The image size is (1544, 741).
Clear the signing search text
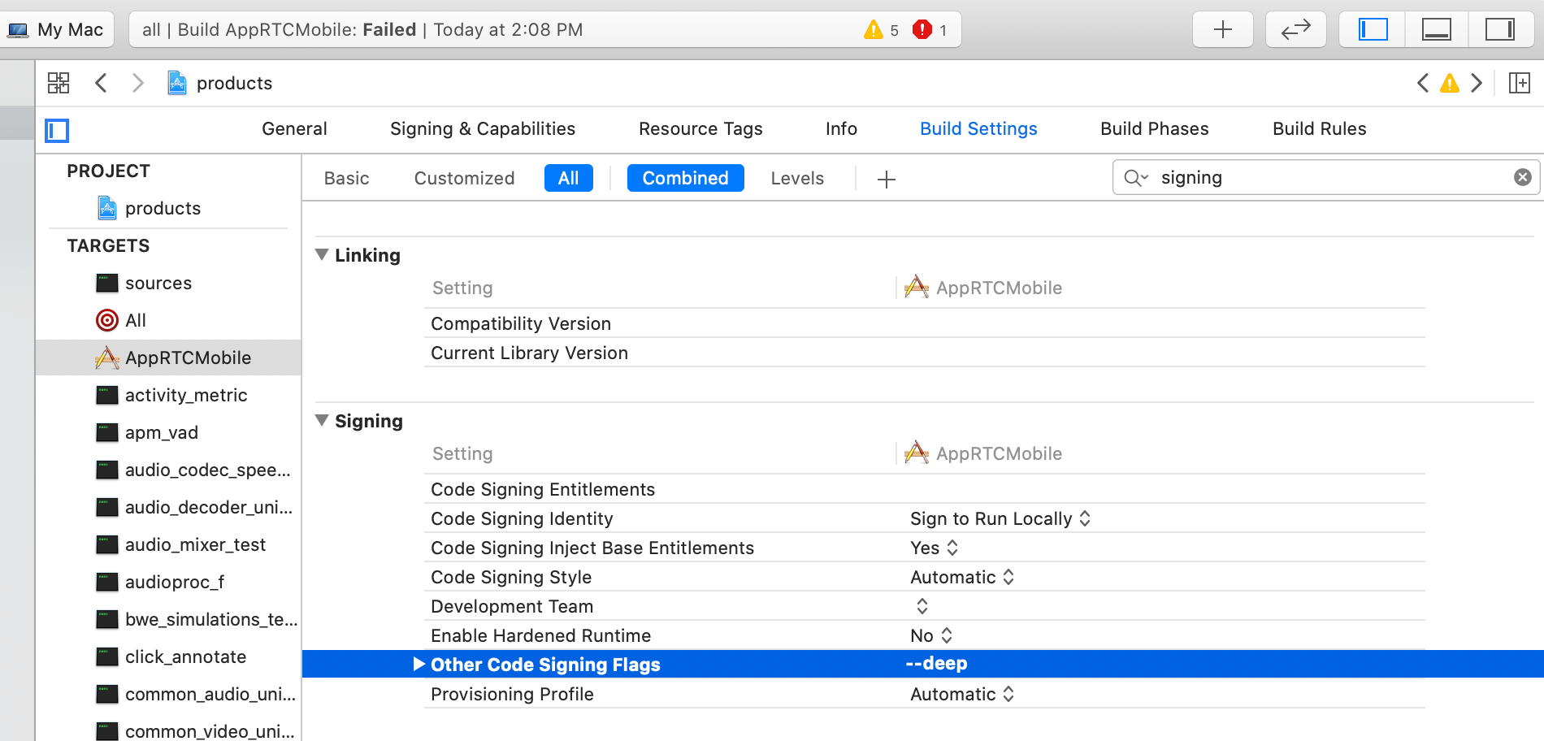(1523, 177)
